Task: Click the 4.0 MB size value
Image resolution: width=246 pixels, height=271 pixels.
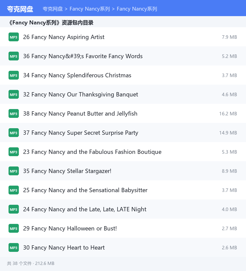Action: pos(229,209)
